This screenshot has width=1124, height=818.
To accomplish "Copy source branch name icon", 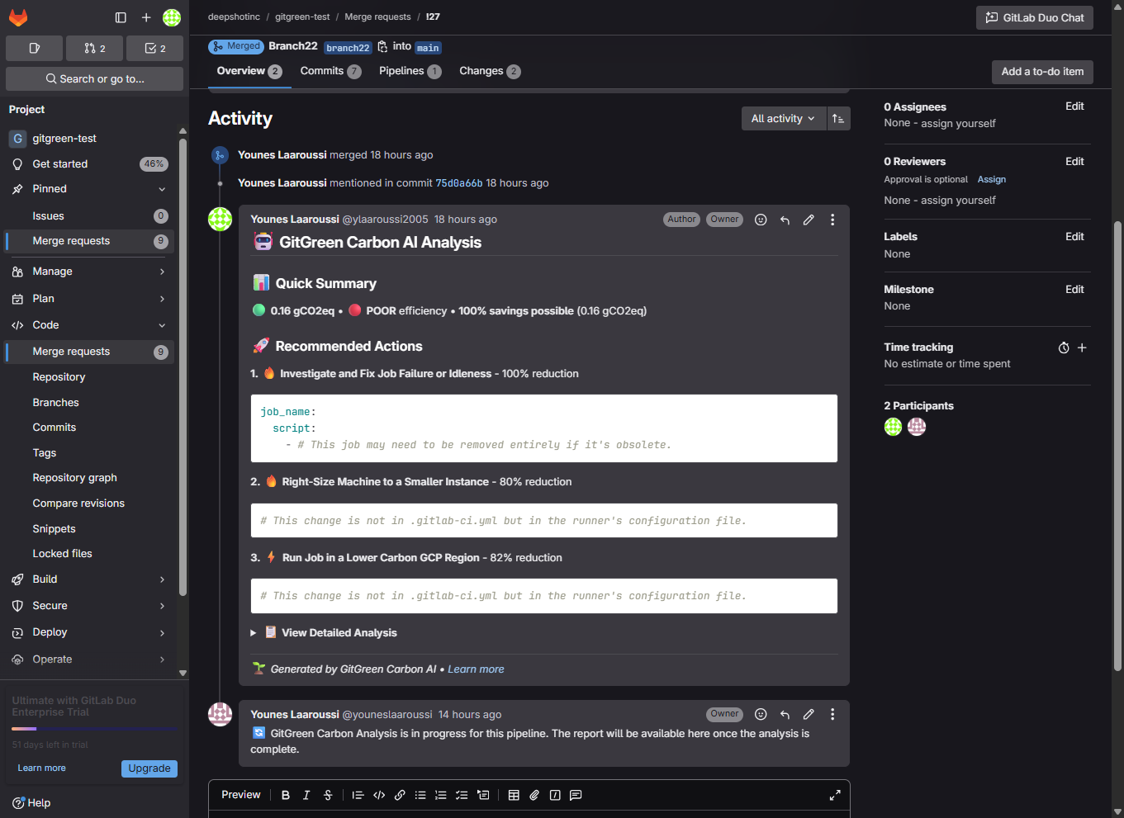I will pos(382,47).
